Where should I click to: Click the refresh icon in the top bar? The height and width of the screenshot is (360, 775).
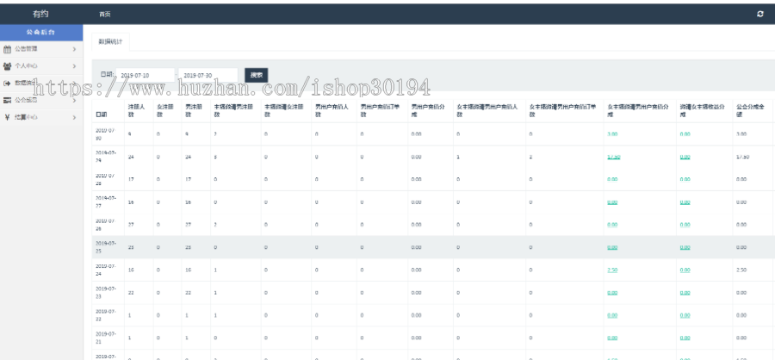[760, 15]
